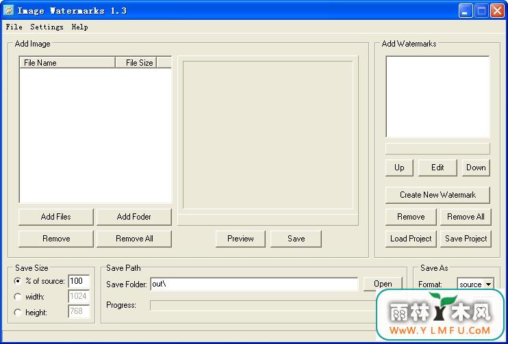Click Remove All under the image file list
Image resolution: width=508 pixels, height=344 pixels.
click(x=134, y=239)
